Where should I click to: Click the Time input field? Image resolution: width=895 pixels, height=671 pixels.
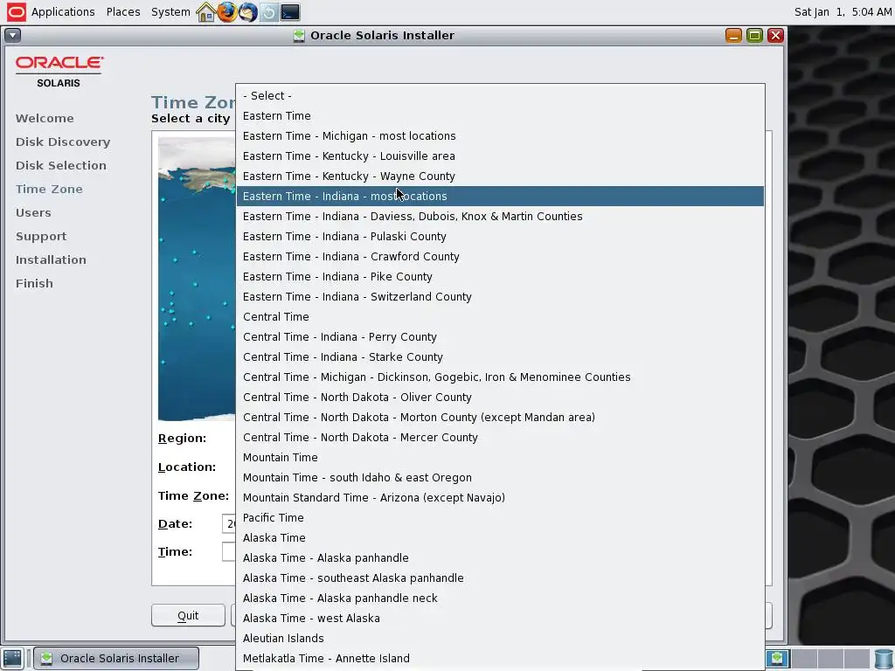228,552
